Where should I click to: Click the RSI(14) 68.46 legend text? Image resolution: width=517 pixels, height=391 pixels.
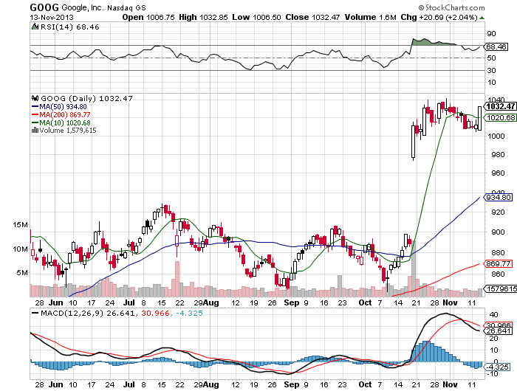pyautogui.click(x=70, y=27)
